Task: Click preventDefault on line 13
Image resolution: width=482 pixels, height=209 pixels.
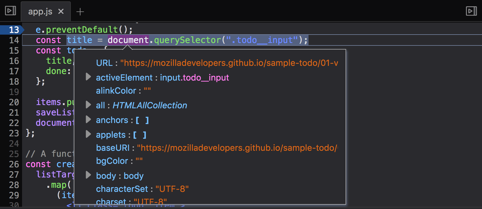Action: click(x=82, y=29)
